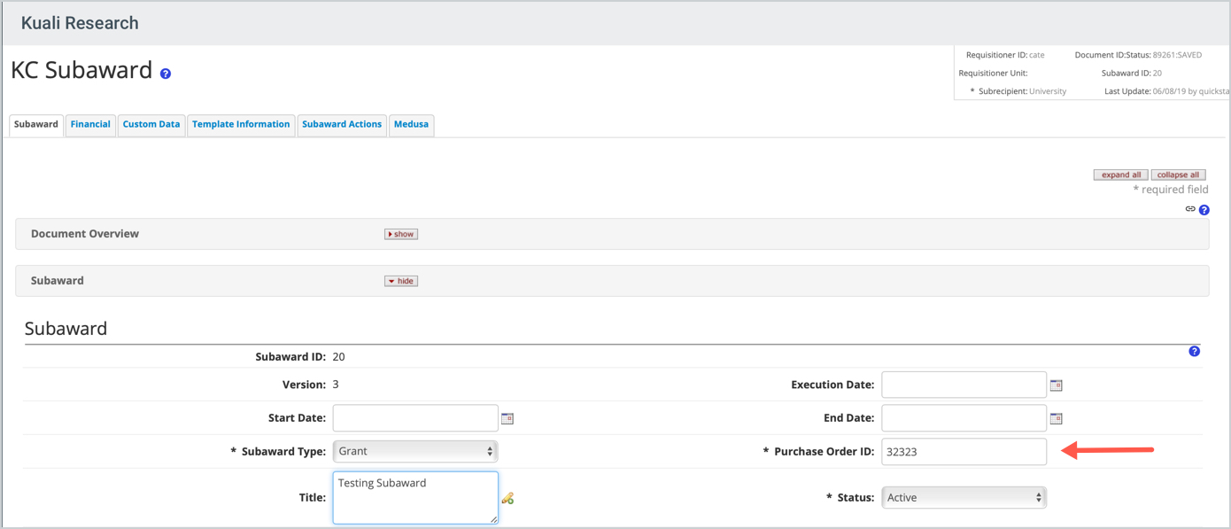This screenshot has height=529, width=1231.
Task: Open the Status dropdown
Action: tap(964, 498)
